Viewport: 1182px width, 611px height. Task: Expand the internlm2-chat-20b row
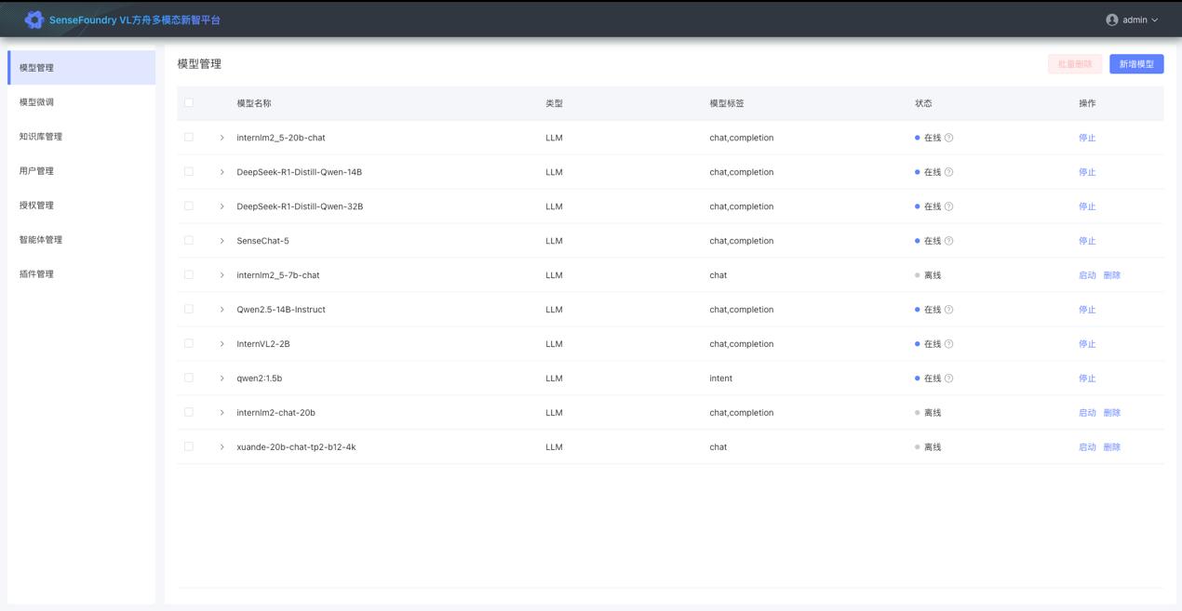[x=222, y=413]
